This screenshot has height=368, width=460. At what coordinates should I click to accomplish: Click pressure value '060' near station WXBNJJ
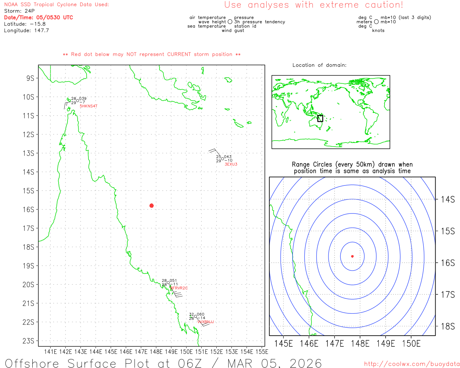201,314
